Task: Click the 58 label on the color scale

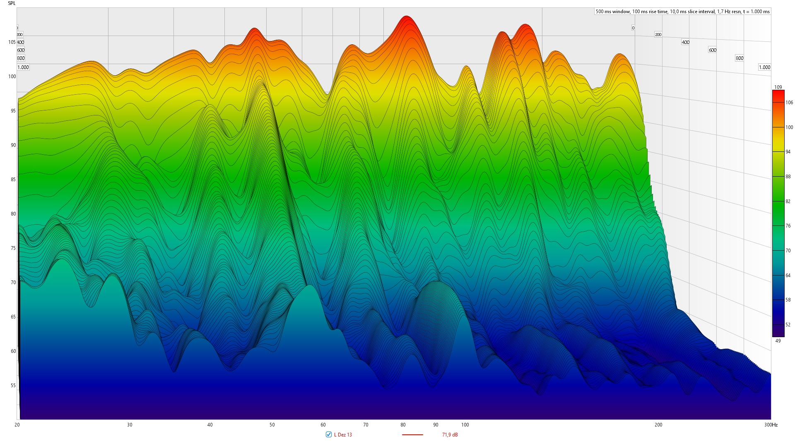Action: (x=788, y=300)
